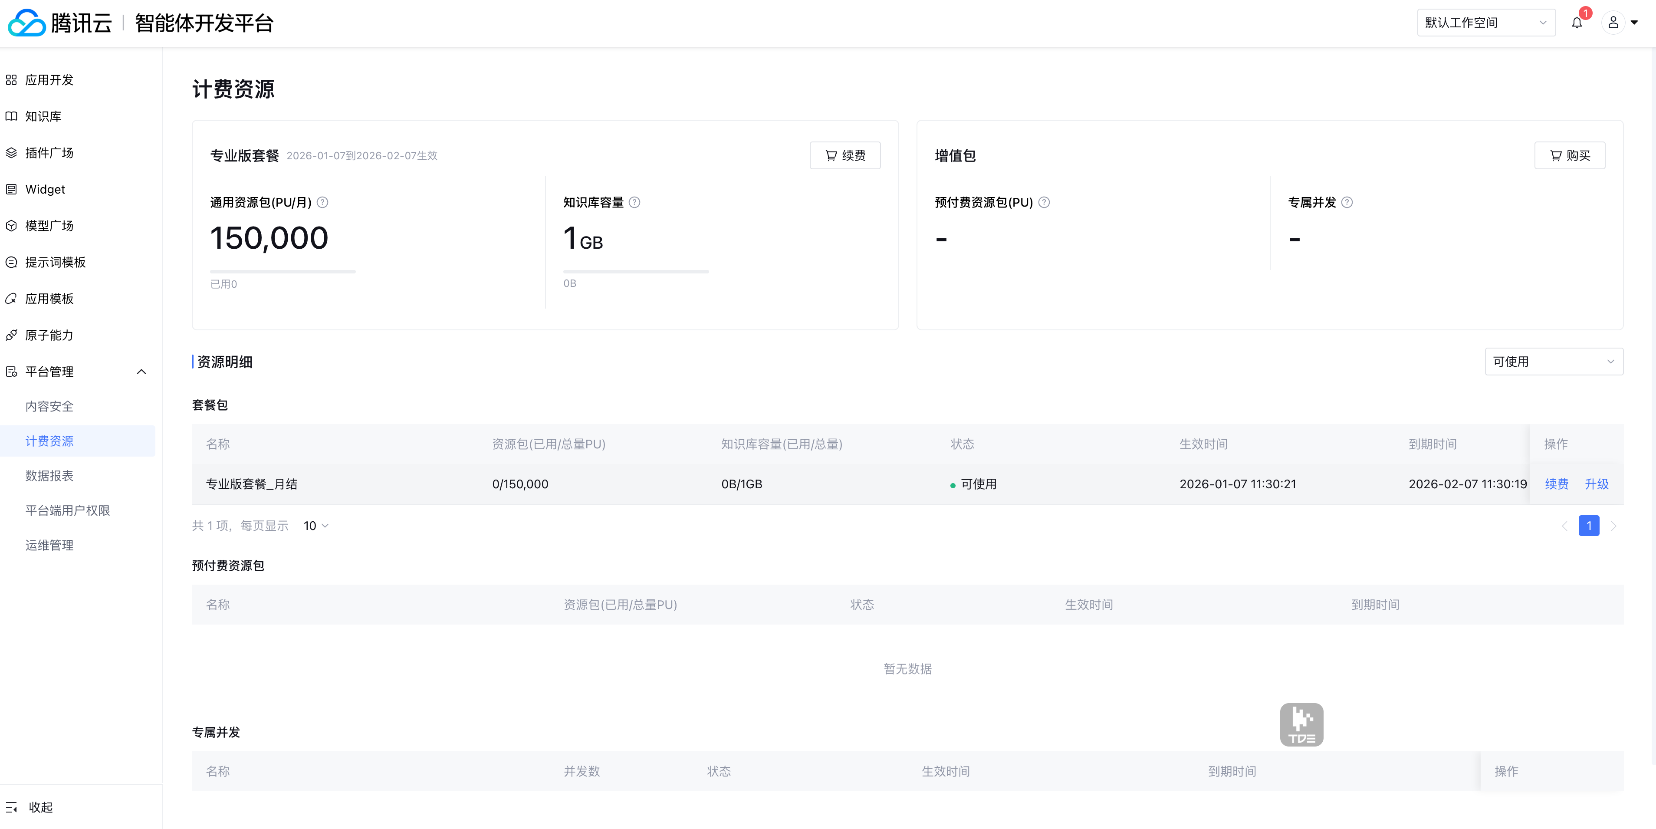Open the user account avatar menu
The width and height of the screenshot is (1656, 829).
coord(1613,23)
